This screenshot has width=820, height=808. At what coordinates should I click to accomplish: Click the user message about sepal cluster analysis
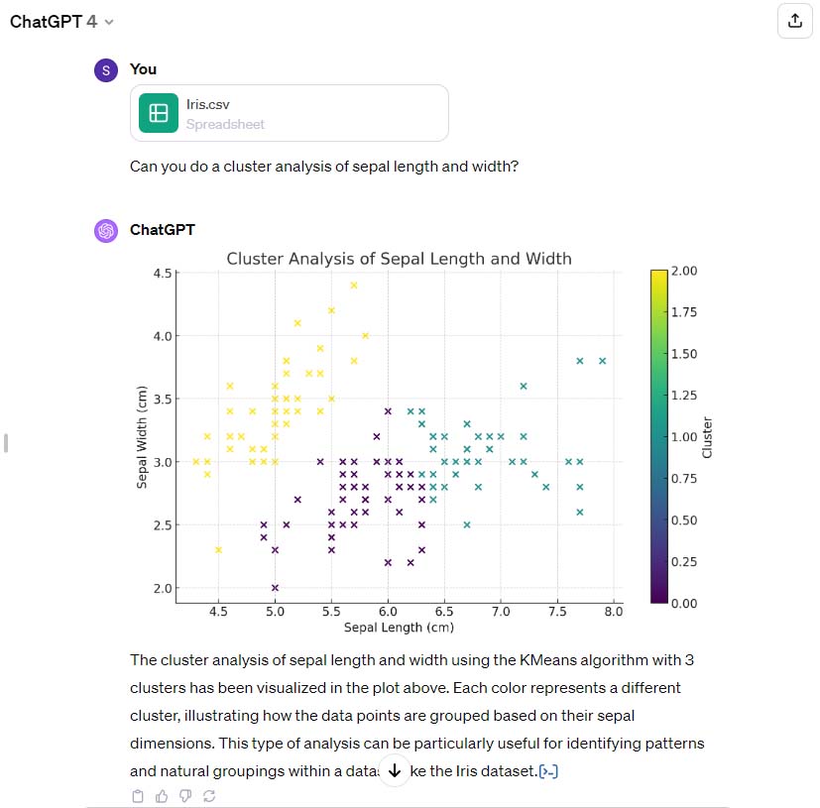(x=324, y=166)
